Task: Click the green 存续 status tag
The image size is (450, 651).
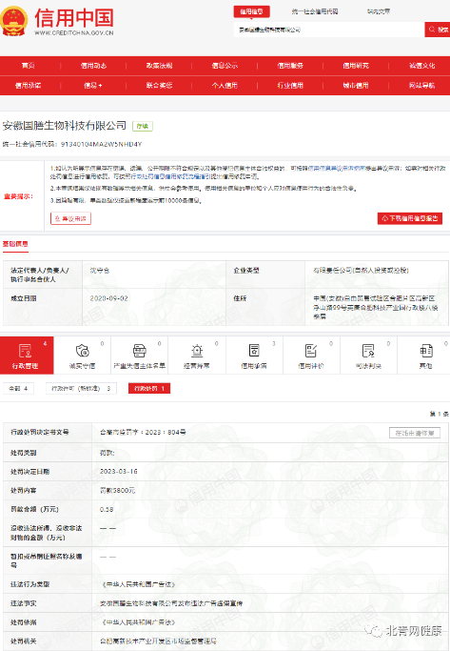Action: 143,126
